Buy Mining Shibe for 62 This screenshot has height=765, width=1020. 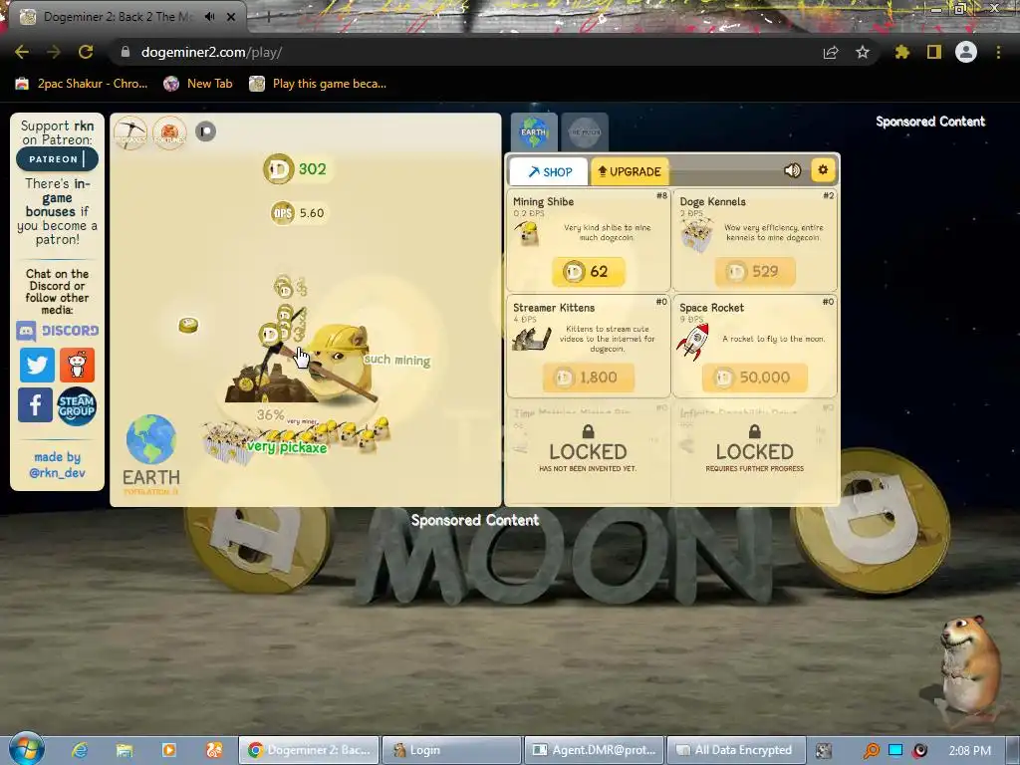point(588,271)
